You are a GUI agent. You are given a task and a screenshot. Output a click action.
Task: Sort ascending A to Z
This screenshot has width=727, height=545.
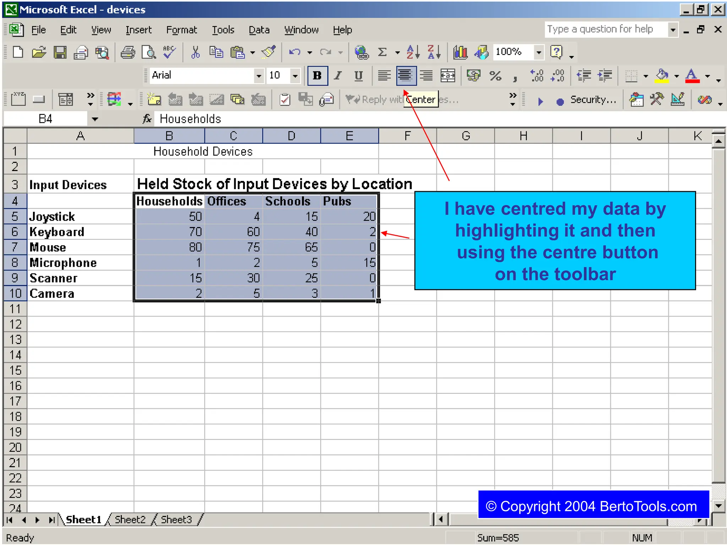413,53
